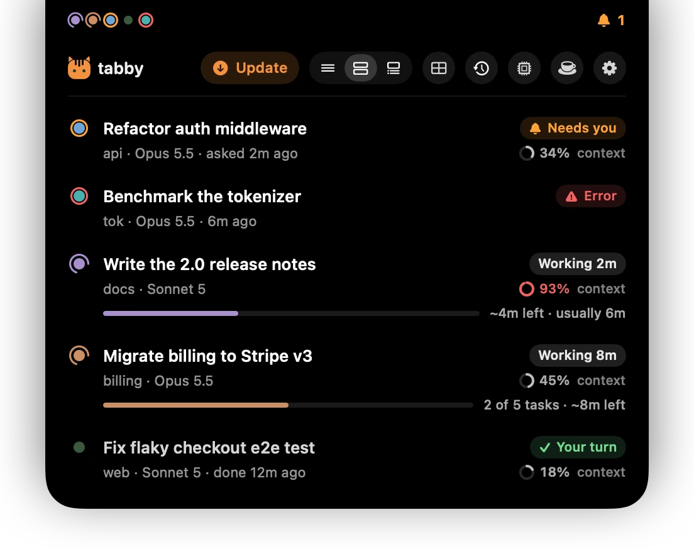The width and height of the screenshot is (694, 554).
Task: Open Write the 2.0 release notes
Action: click(209, 264)
